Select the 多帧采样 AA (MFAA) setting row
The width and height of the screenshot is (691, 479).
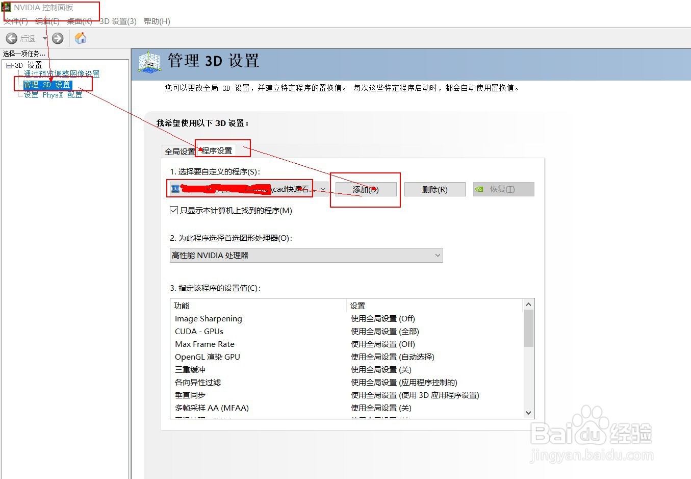(x=346, y=408)
